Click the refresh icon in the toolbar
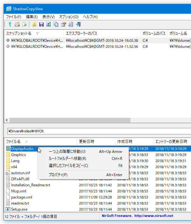 [x=49, y=25]
